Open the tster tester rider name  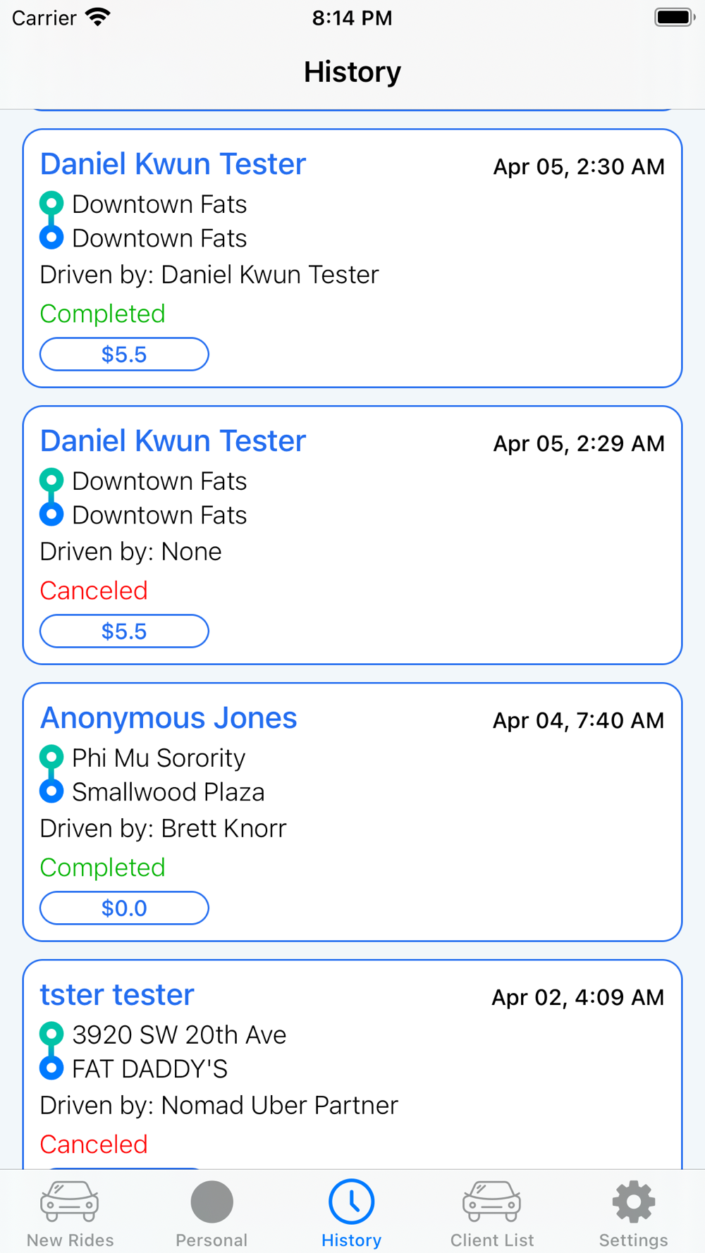tap(117, 995)
